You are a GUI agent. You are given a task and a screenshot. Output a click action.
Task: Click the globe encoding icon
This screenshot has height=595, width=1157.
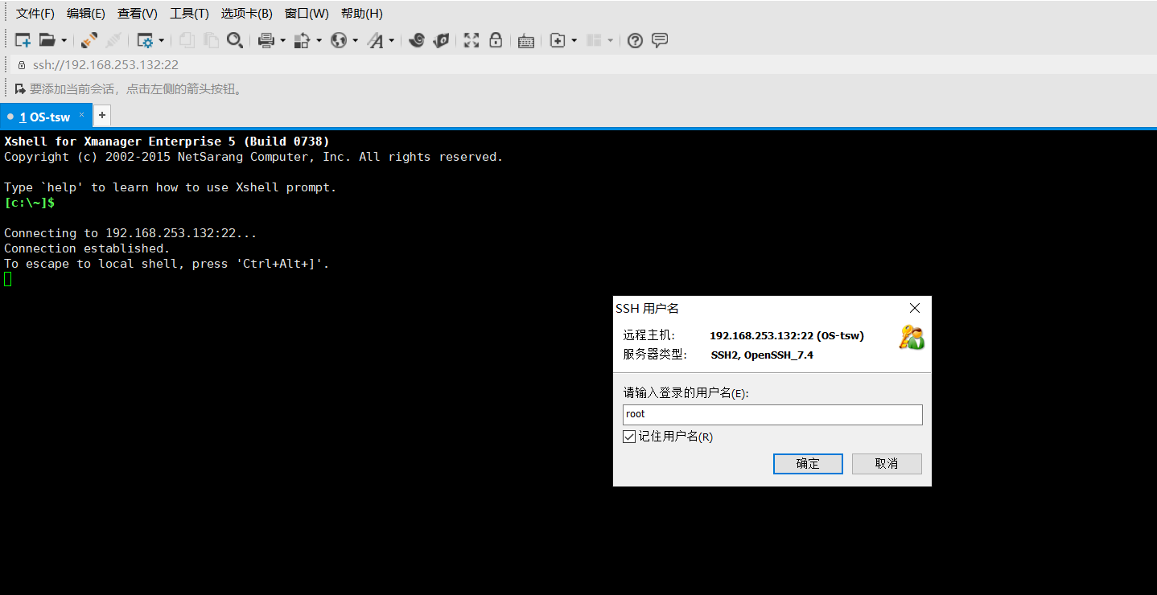339,40
